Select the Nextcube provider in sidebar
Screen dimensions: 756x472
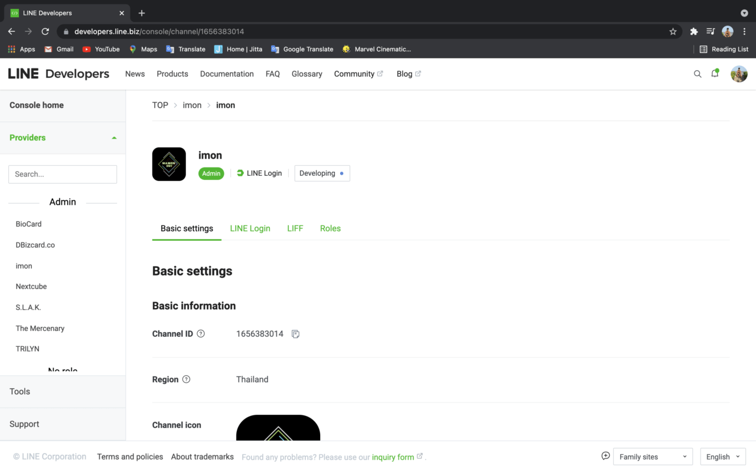pyautogui.click(x=31, y=287)
